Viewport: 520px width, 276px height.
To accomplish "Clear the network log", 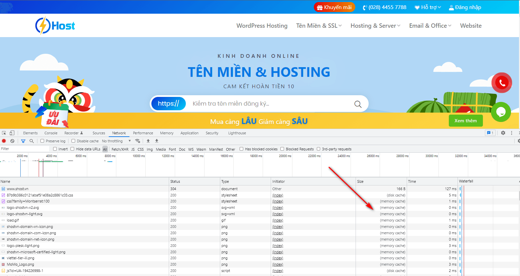I will tap(12, 141).
